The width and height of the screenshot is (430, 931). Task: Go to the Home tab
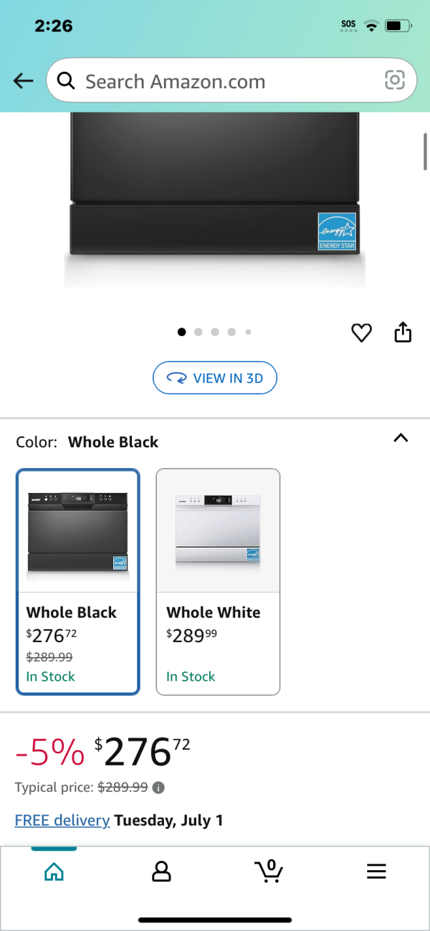point(54,872)
